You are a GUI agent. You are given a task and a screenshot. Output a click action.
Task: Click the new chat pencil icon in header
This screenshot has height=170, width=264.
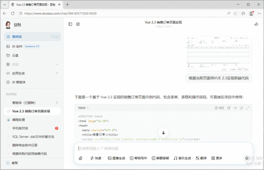coord(78,24)
